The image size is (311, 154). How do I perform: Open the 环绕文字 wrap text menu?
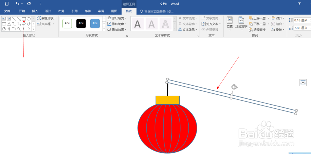pos(241,24)
